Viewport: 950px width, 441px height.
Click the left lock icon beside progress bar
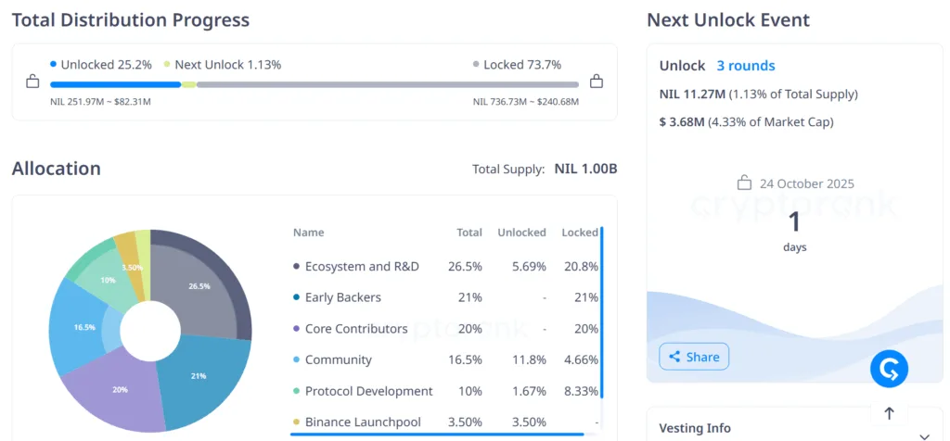(x=32, y=82)
